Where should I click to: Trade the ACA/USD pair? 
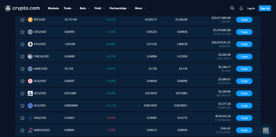point(244,81)
